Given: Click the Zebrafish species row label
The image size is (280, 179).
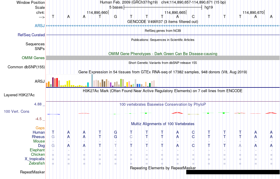Looking at the screenshot, I should (x=37, y=163).
